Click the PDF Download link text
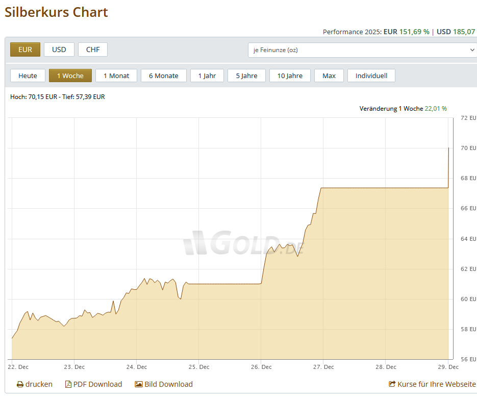 pos(97,385)
